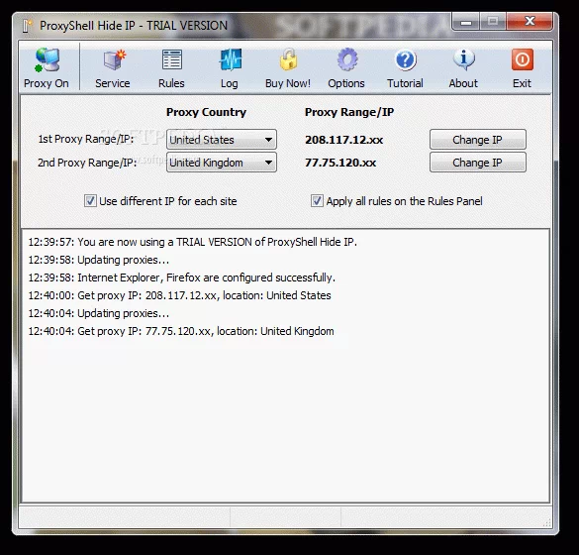579x555 pixels.
Task: Show the Log panel icon
Action: pos(230,59)
